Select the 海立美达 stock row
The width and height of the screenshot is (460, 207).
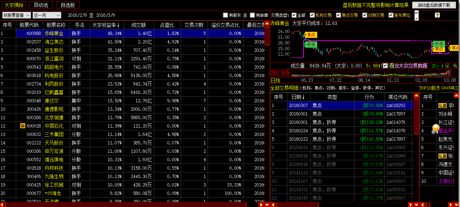(54, 42)
